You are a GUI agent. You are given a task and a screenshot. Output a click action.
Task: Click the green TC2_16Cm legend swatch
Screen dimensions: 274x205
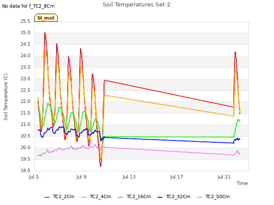coord(121,197)
